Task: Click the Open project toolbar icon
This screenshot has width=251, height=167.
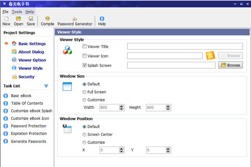Action: (18, 19)
